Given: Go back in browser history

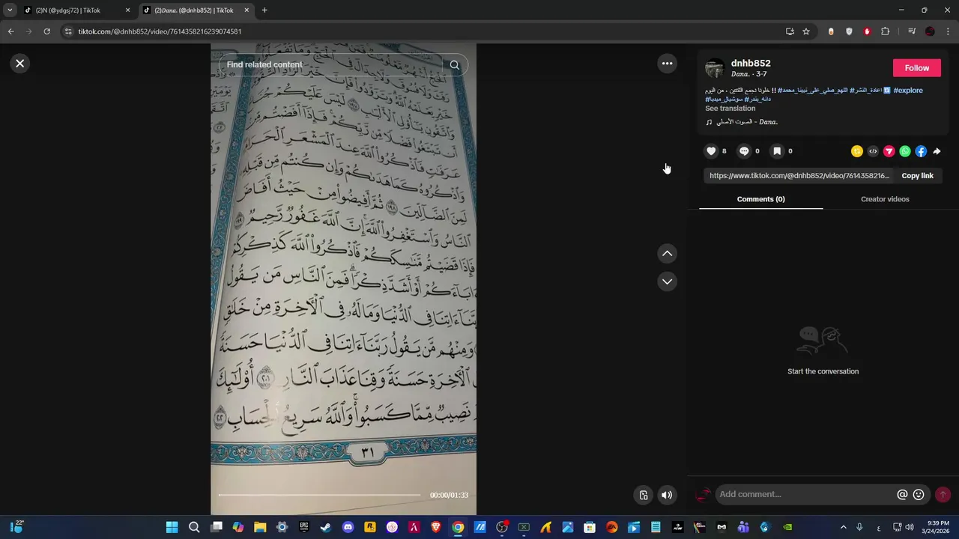Looking at the screenshot, I should tap(10, 31).
